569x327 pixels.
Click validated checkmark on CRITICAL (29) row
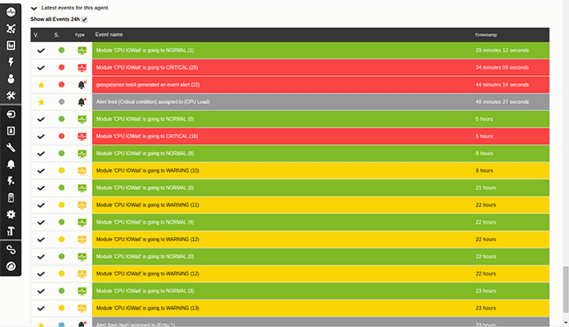[41, 68]
